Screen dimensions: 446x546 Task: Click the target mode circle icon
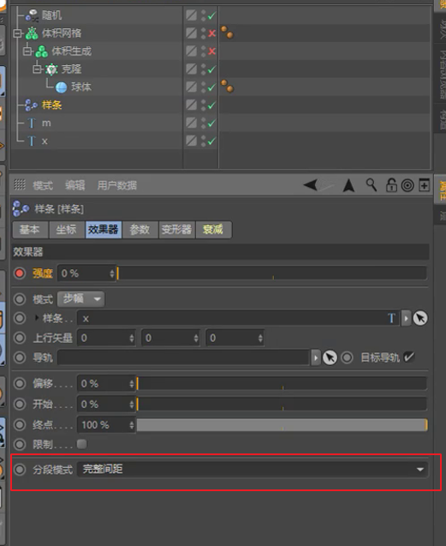[407, 185]
